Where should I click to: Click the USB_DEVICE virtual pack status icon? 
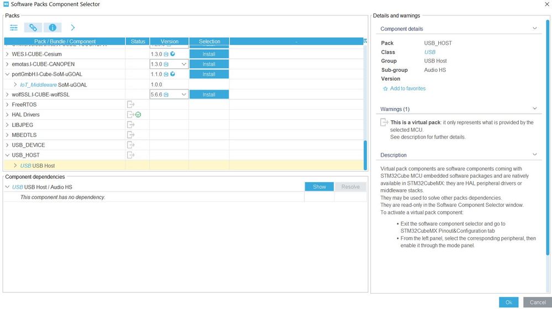point(130,145)
